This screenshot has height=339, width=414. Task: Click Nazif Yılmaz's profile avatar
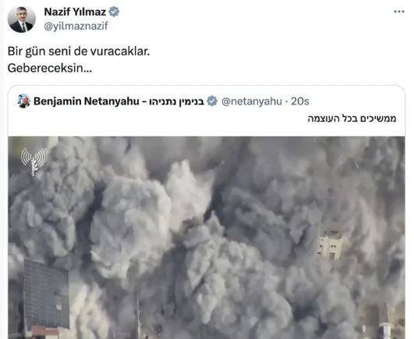(x=21, y=19)
